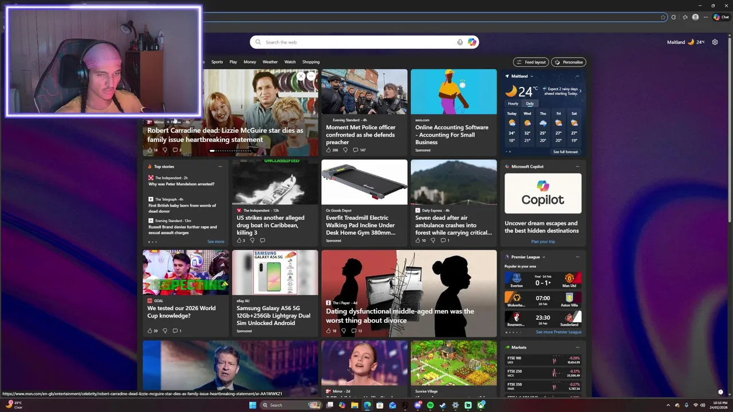Screen dimensions: 733x412
Task: Open browser extensions icon beside the address bar
Action: coord(673,17)
